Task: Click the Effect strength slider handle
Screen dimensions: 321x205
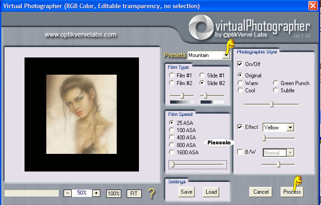Action: point(264,138)
